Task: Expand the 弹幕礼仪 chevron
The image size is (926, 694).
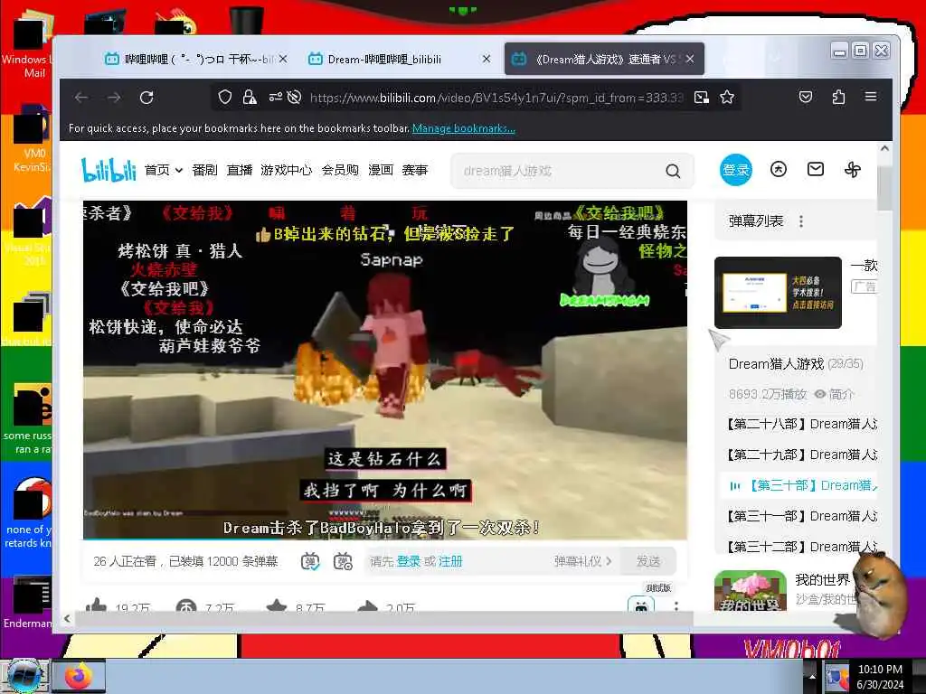Action: [x=609, y=561]
